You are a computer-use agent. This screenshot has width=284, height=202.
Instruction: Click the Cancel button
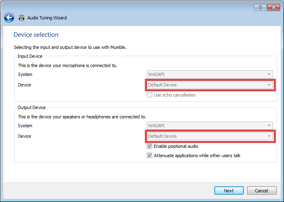pyautogui.click(x=261, y=191)
